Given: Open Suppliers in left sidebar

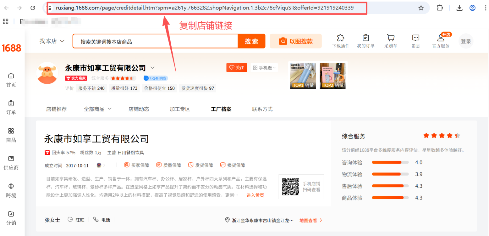Looking at the screenshot, I should 11,159.
